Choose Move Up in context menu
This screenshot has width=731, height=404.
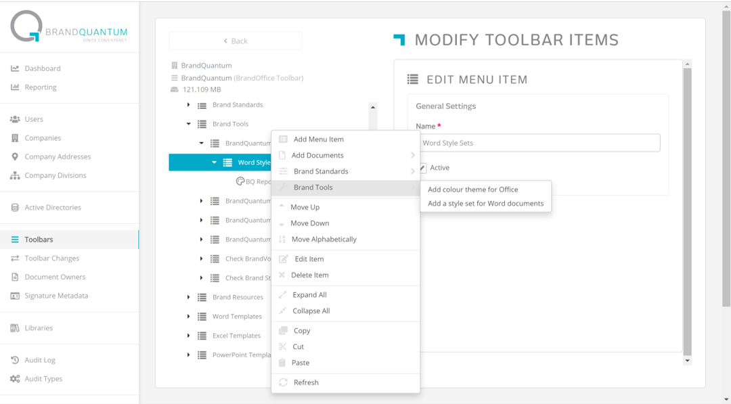coord(345,207)
